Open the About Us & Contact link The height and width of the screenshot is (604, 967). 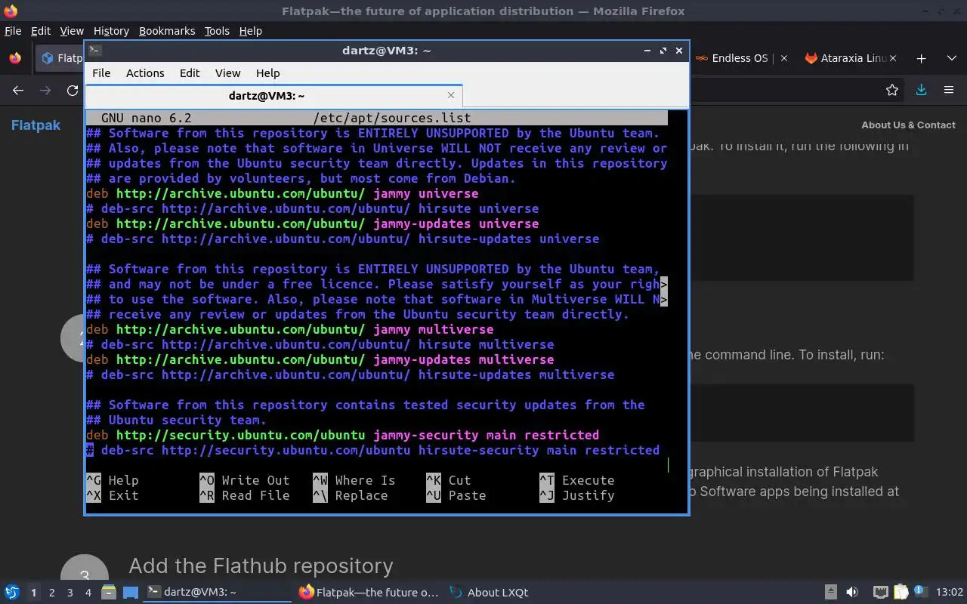(x=908, y=125)
